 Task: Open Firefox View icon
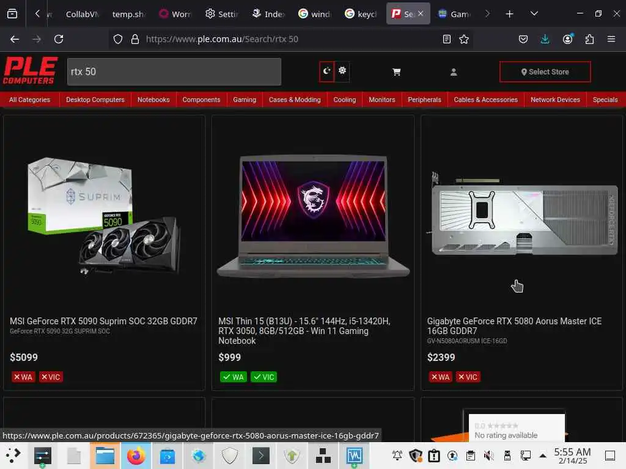12,14
